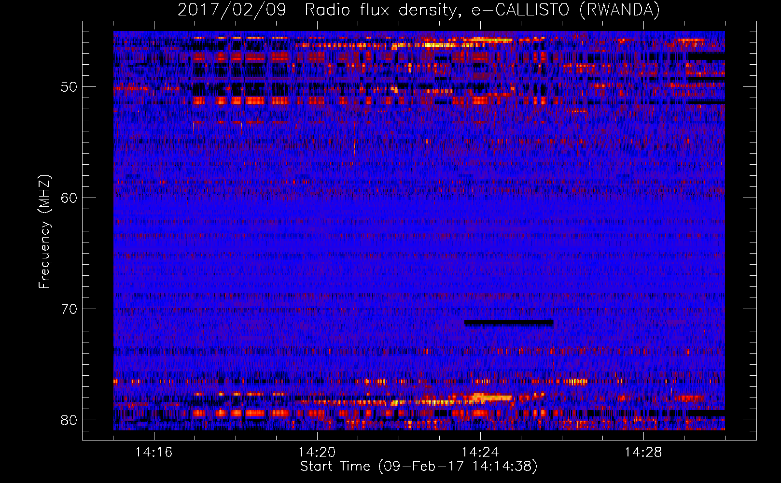This screenshot has height=483, width=781.
Task: Click the 60 MHz frequency tick label
Action: pyautogui.click(x=69, y=198)
